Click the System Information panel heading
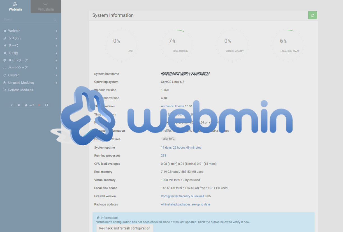 pos(113,15)
